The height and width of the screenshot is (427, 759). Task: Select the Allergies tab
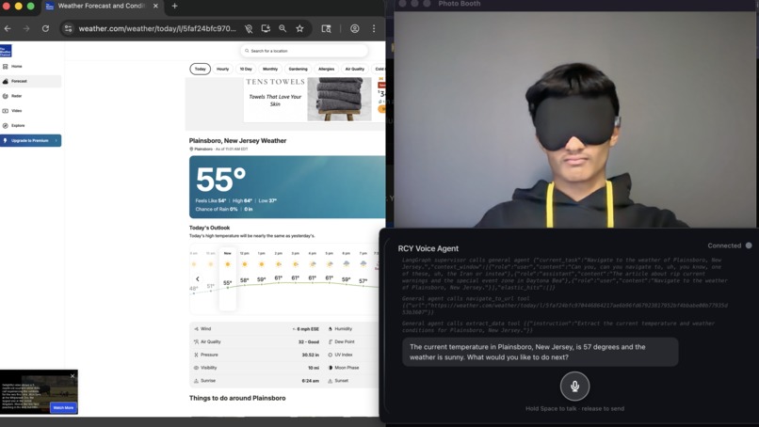(326, 70)
